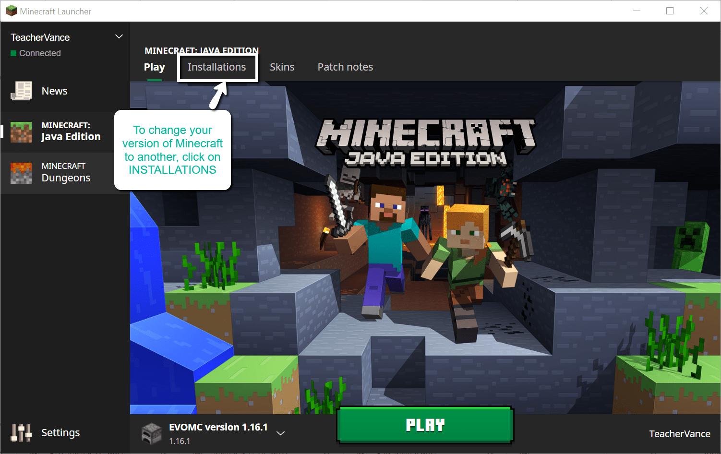Open the installation version selector chevron

[x=281, y=433]
